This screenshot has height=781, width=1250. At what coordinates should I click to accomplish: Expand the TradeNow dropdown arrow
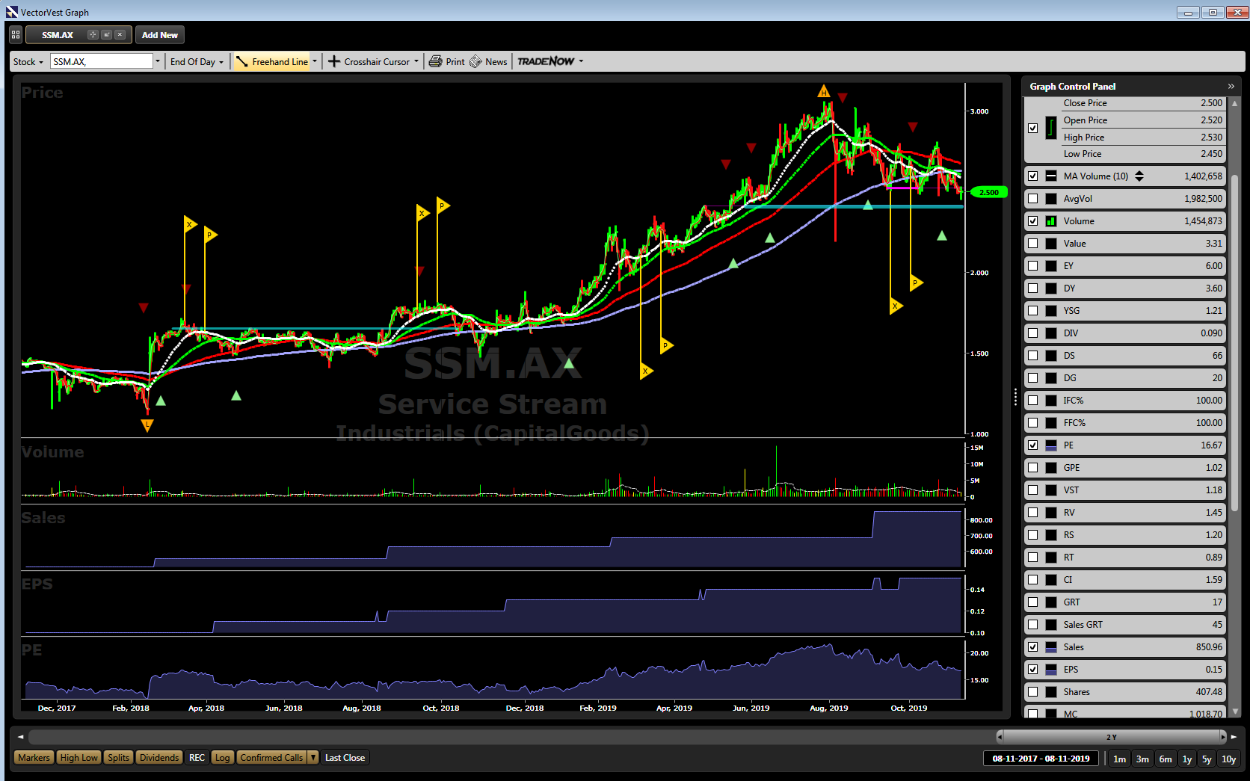pyautogui.click(x=581, y=62)
